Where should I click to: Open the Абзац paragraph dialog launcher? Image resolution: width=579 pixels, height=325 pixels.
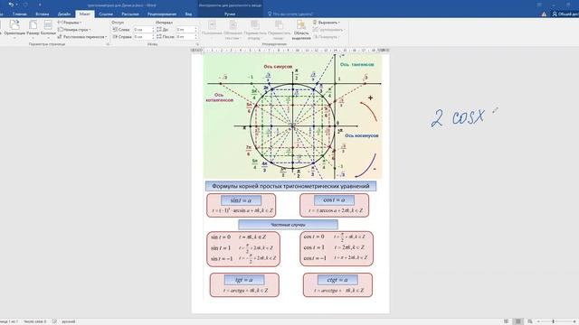pyautogui.click(x=197, y=44)
